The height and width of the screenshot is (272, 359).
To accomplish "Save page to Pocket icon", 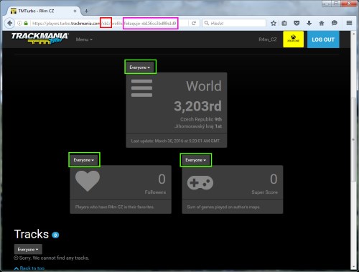I will [x=297, y=23].
